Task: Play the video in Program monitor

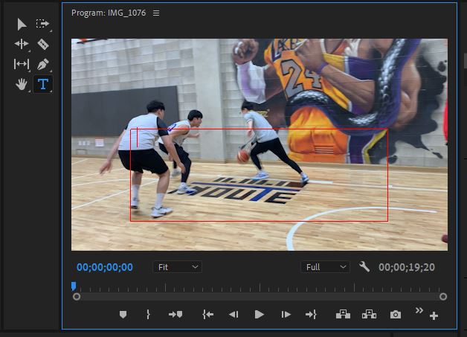Action: (259, 315)
